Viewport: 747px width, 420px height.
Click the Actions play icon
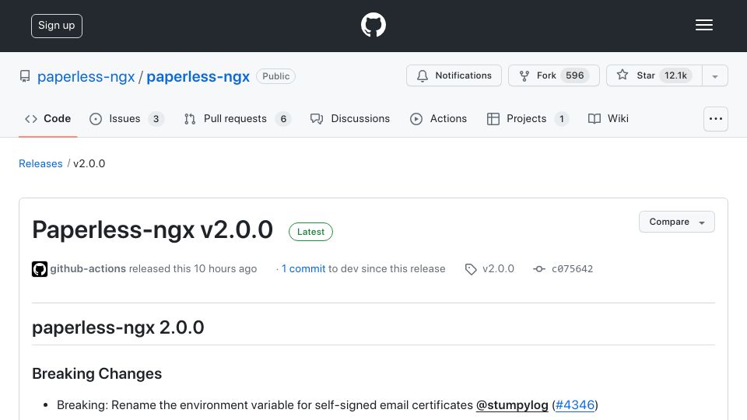(x=416, y=119)
